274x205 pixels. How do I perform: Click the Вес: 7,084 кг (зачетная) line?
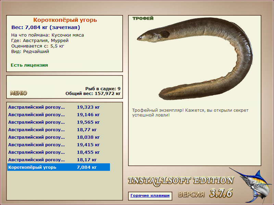(46, 27)
